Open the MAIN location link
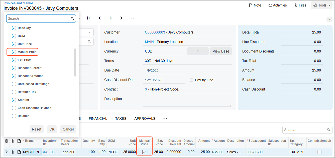Viewport: 335px width, 158px height. (x=149, y=42)
